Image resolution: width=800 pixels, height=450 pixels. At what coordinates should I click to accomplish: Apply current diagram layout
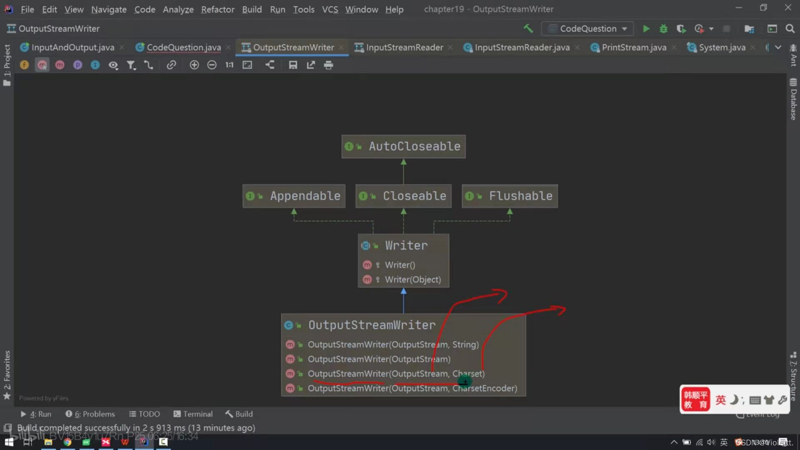click(x=270, y=65)
